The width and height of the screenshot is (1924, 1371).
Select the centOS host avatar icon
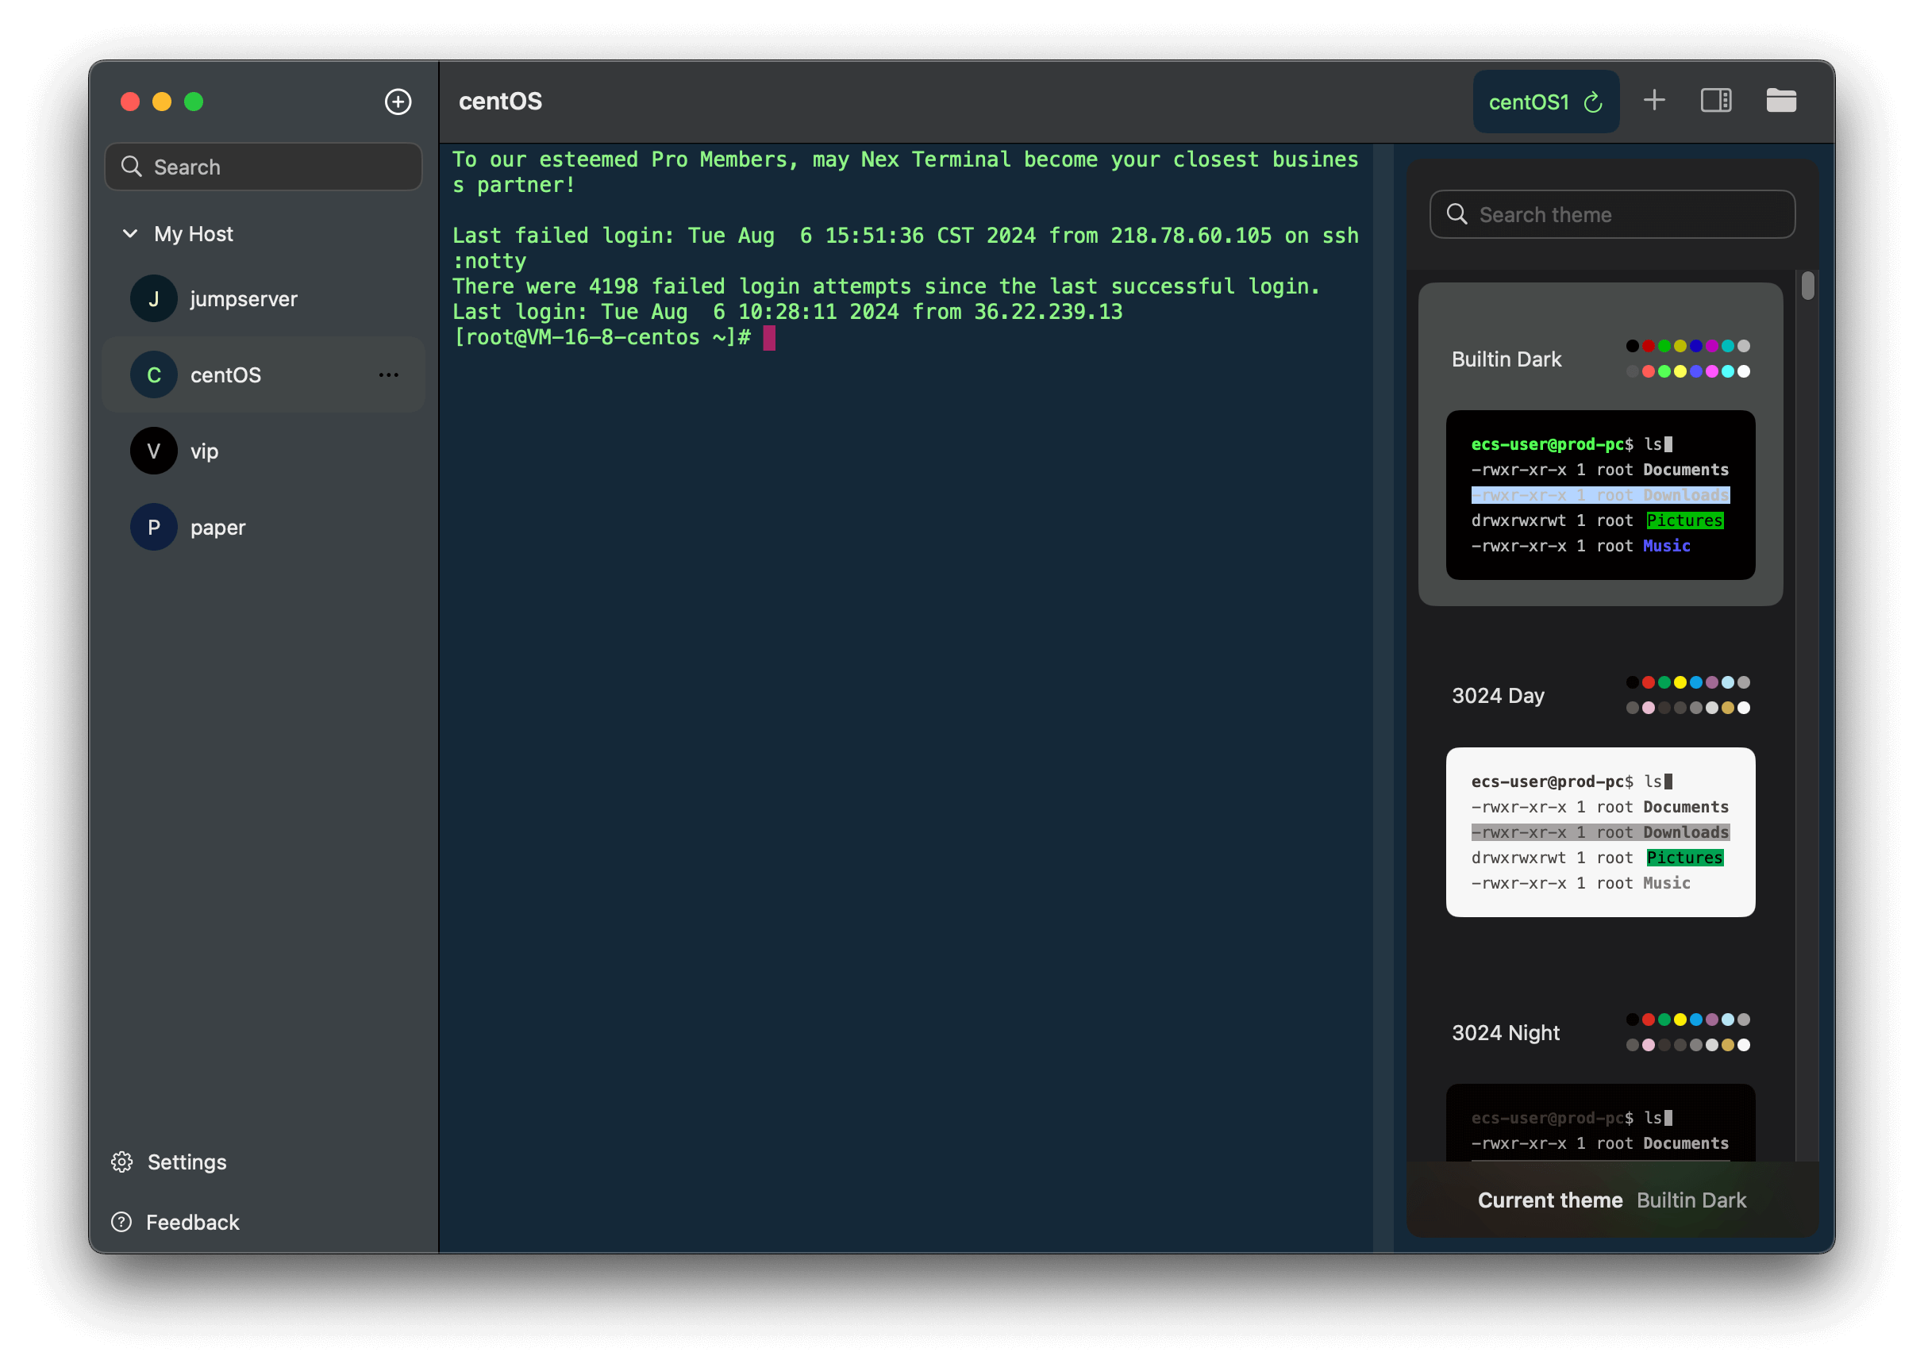click(x=154, y=374)
